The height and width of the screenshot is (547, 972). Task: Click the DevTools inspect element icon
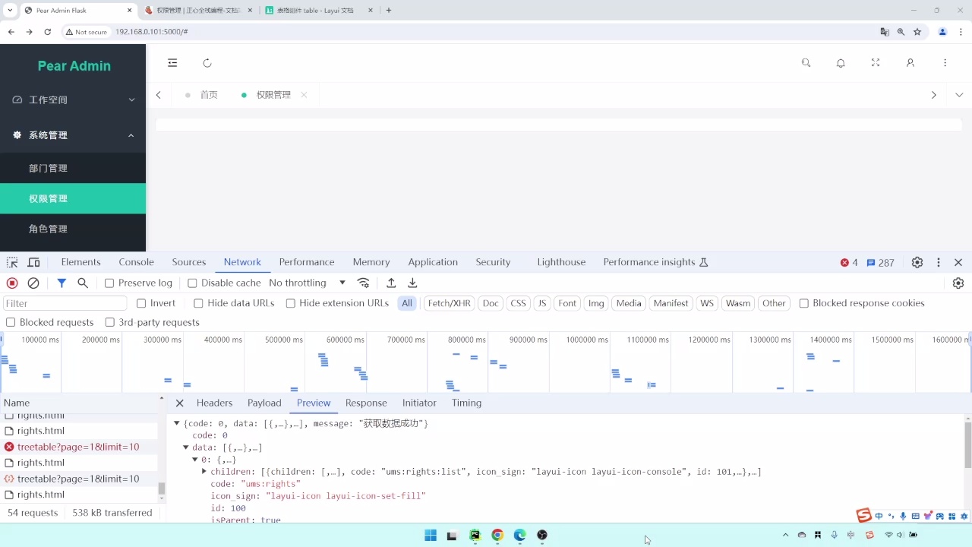tap(12, 262)
